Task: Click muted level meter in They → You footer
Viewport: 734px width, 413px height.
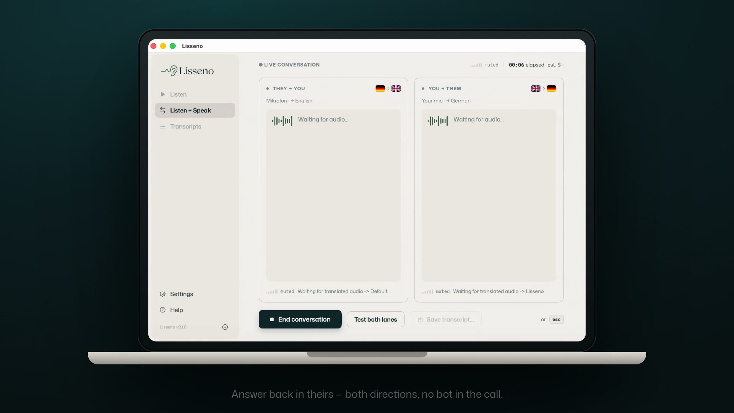Action: (272, 291)
